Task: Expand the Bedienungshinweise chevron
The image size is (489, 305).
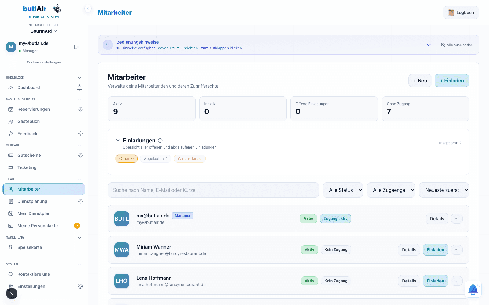Action: tap(429, 45)
